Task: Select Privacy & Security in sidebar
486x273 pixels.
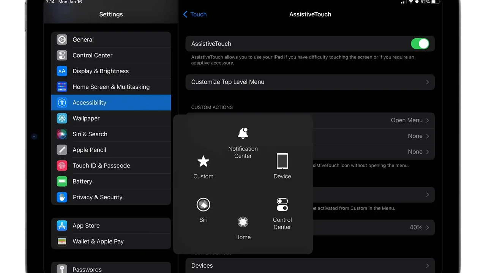Action: tap(111, 197)
